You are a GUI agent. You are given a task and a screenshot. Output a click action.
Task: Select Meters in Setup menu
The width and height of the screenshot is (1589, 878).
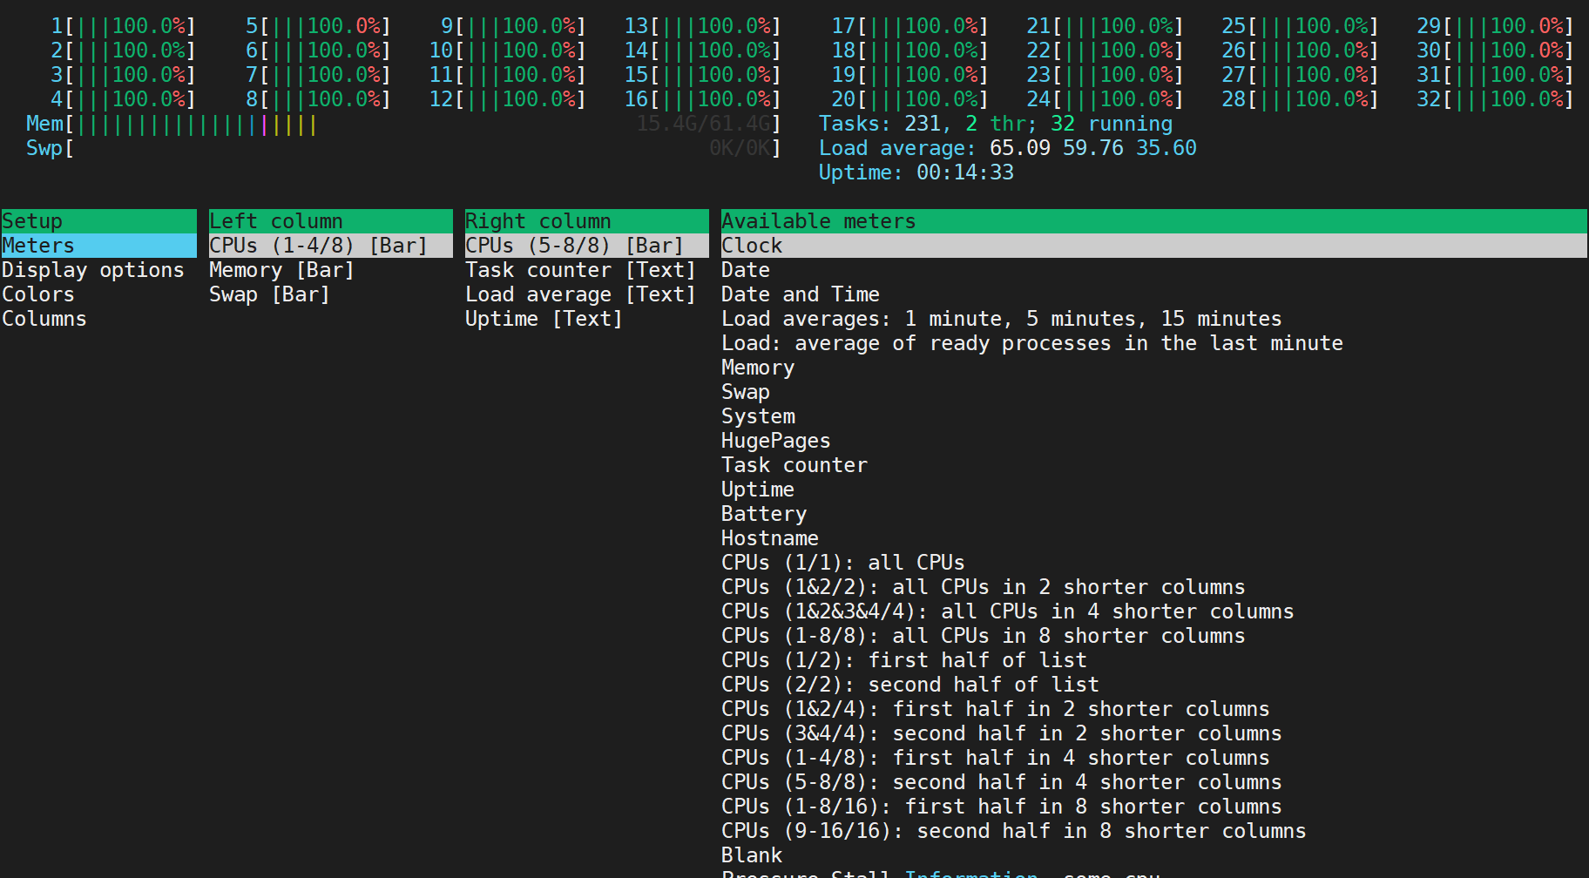coord(98,246)
